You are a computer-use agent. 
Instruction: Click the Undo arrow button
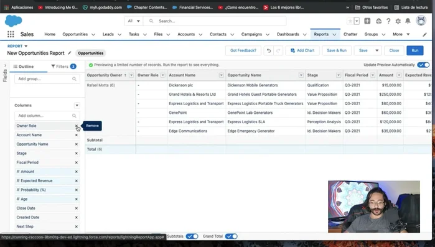[x=269, y=50]
